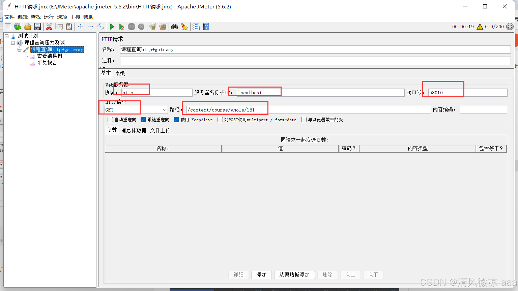Click the Cut scissors icon
Image resolution: width=518 pixels, height=291 pixels.
(x=49, y=27)
